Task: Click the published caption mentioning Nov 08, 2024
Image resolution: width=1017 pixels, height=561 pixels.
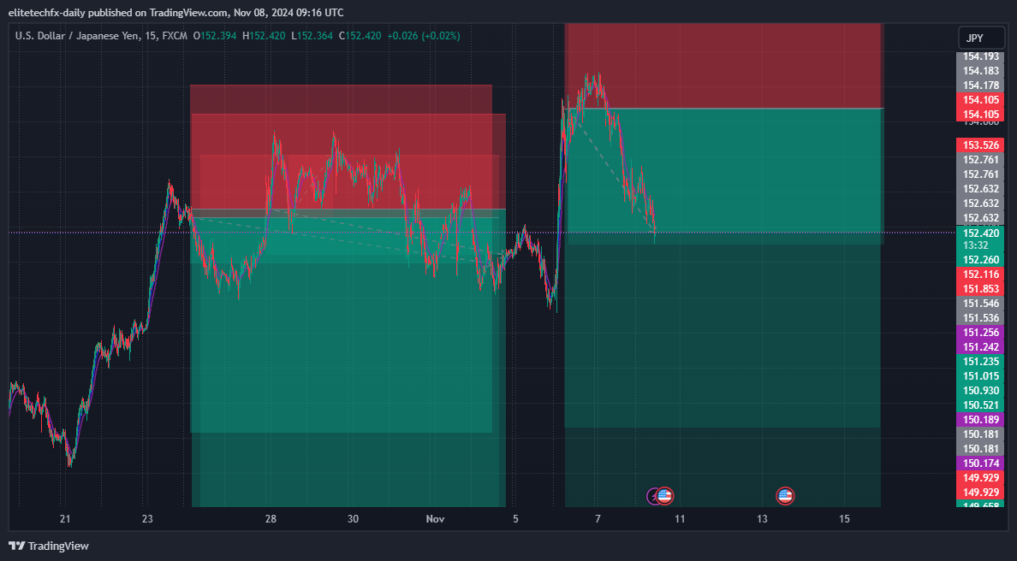Action: pyautogui.click(x=175, y=12)
